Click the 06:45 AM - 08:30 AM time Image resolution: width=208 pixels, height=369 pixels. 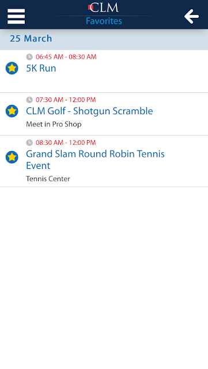(x=66, y=57)
